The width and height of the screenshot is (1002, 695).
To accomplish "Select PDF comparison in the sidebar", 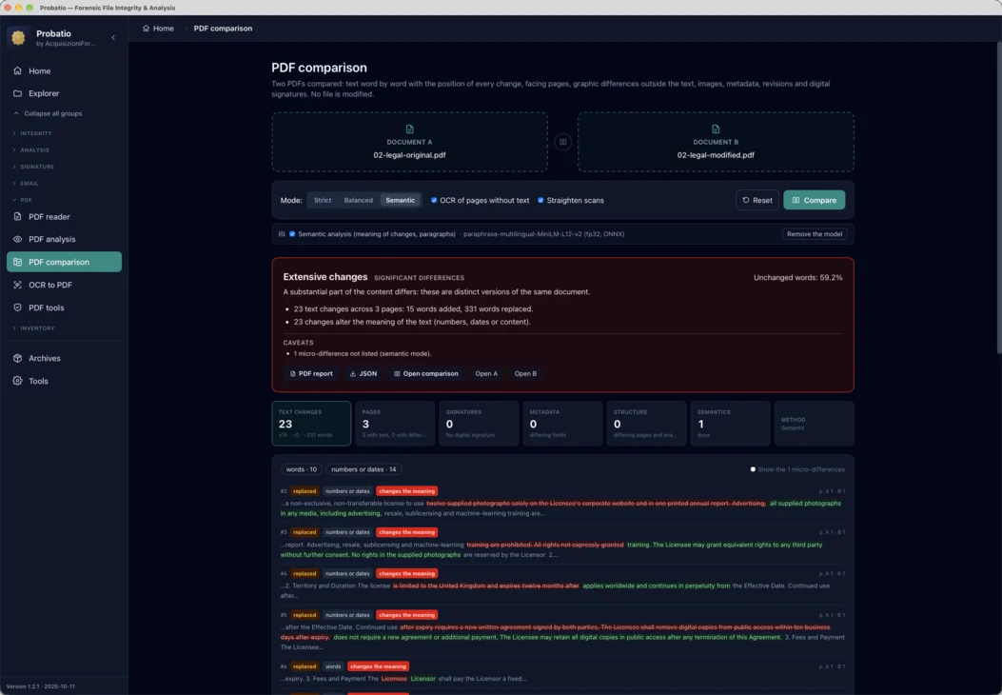I will click(x=64, y=262).
